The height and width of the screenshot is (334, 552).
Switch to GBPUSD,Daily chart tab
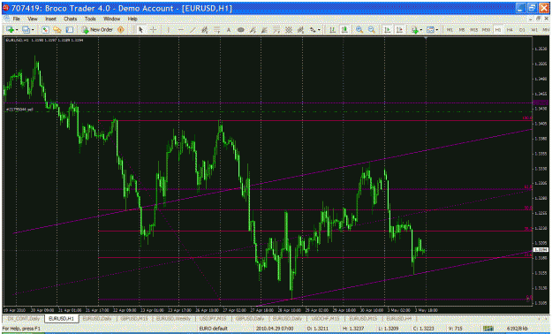(250, 318)
